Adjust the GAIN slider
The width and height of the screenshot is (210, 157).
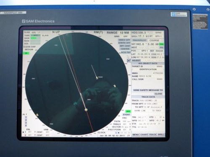(35, 38)
